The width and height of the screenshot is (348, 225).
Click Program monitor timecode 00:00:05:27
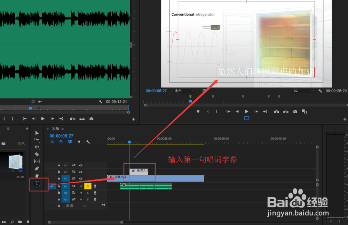click(x=156, y=91)
